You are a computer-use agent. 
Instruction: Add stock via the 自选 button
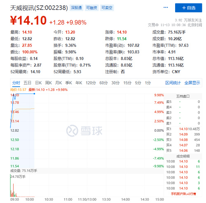(x=188, y=8)
